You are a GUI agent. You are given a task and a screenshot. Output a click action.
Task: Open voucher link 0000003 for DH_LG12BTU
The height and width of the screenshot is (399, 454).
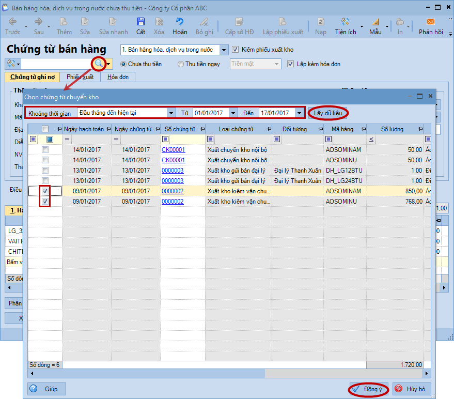(x=173, y=171)
